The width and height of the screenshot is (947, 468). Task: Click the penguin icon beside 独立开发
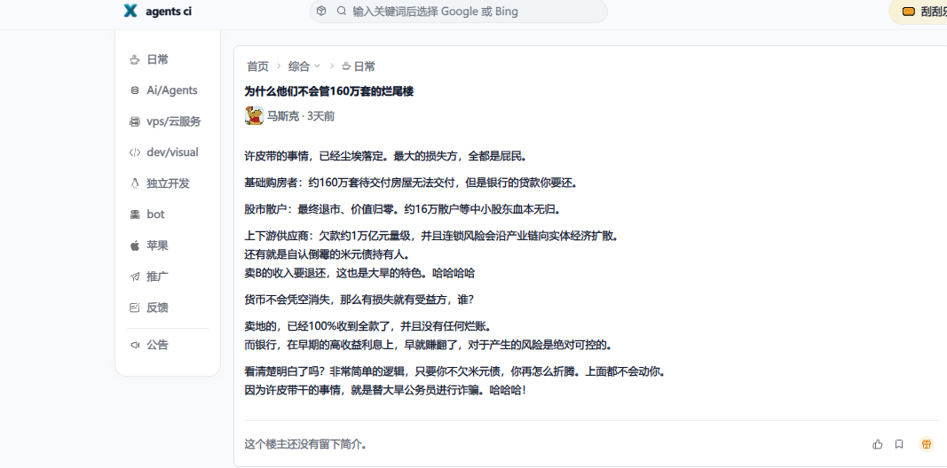click(135, 183)
